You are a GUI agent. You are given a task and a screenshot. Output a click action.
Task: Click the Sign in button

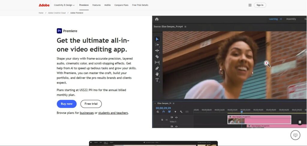point(260,5)
